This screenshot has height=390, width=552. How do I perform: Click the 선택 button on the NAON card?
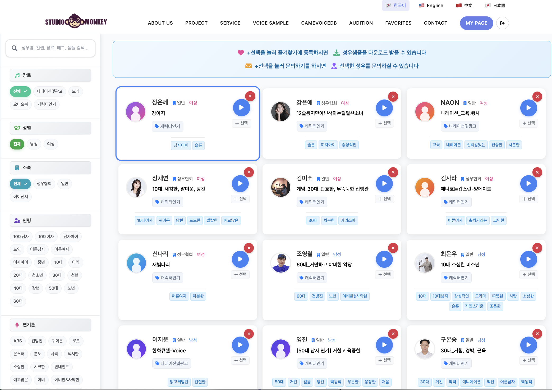528,123
